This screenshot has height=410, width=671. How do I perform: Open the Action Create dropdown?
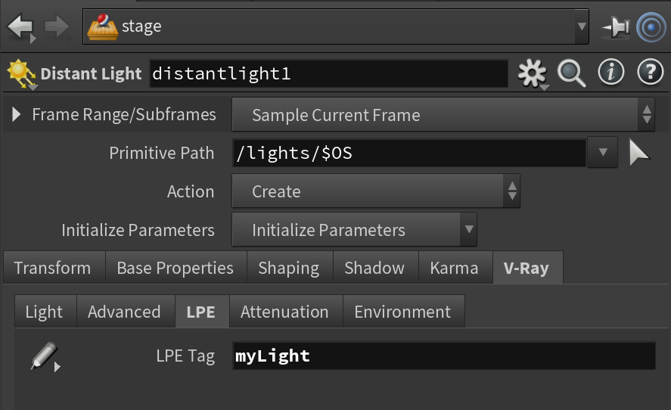point(376,191)
